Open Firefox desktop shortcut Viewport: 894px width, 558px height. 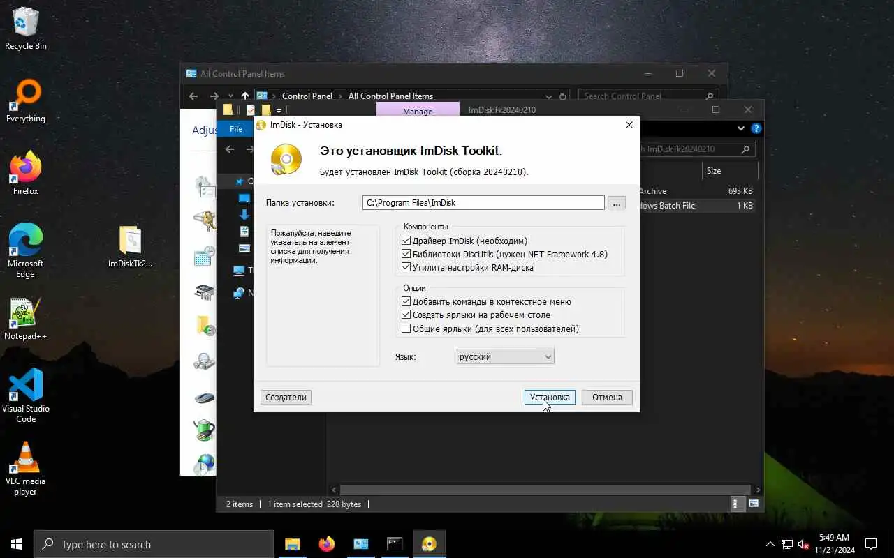[x=26, y=174]
